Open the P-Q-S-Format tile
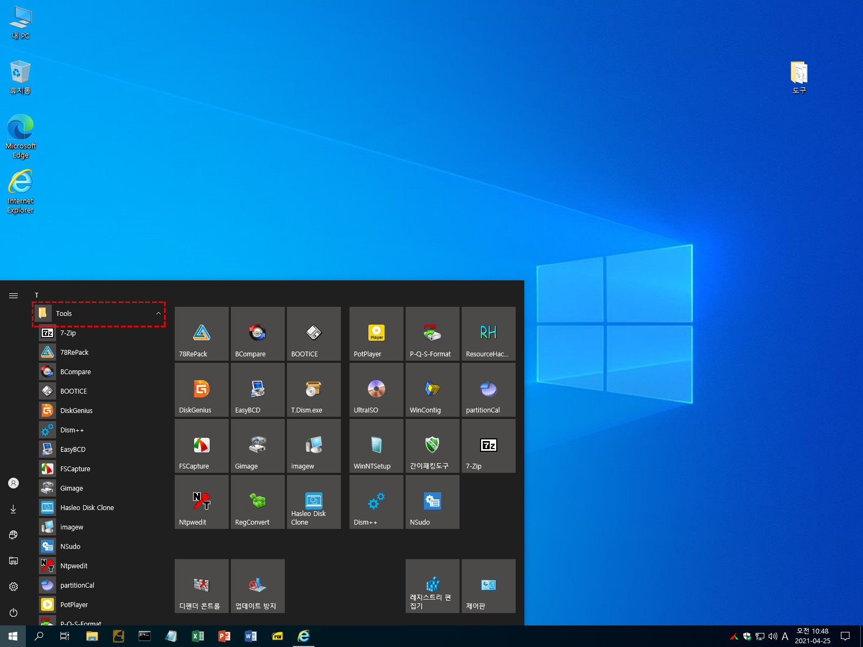 pyautogui.click(x=433, y=334)
